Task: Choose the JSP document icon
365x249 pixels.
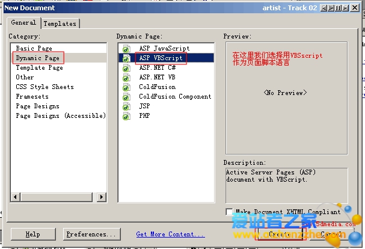Action: tap(126, 106)
